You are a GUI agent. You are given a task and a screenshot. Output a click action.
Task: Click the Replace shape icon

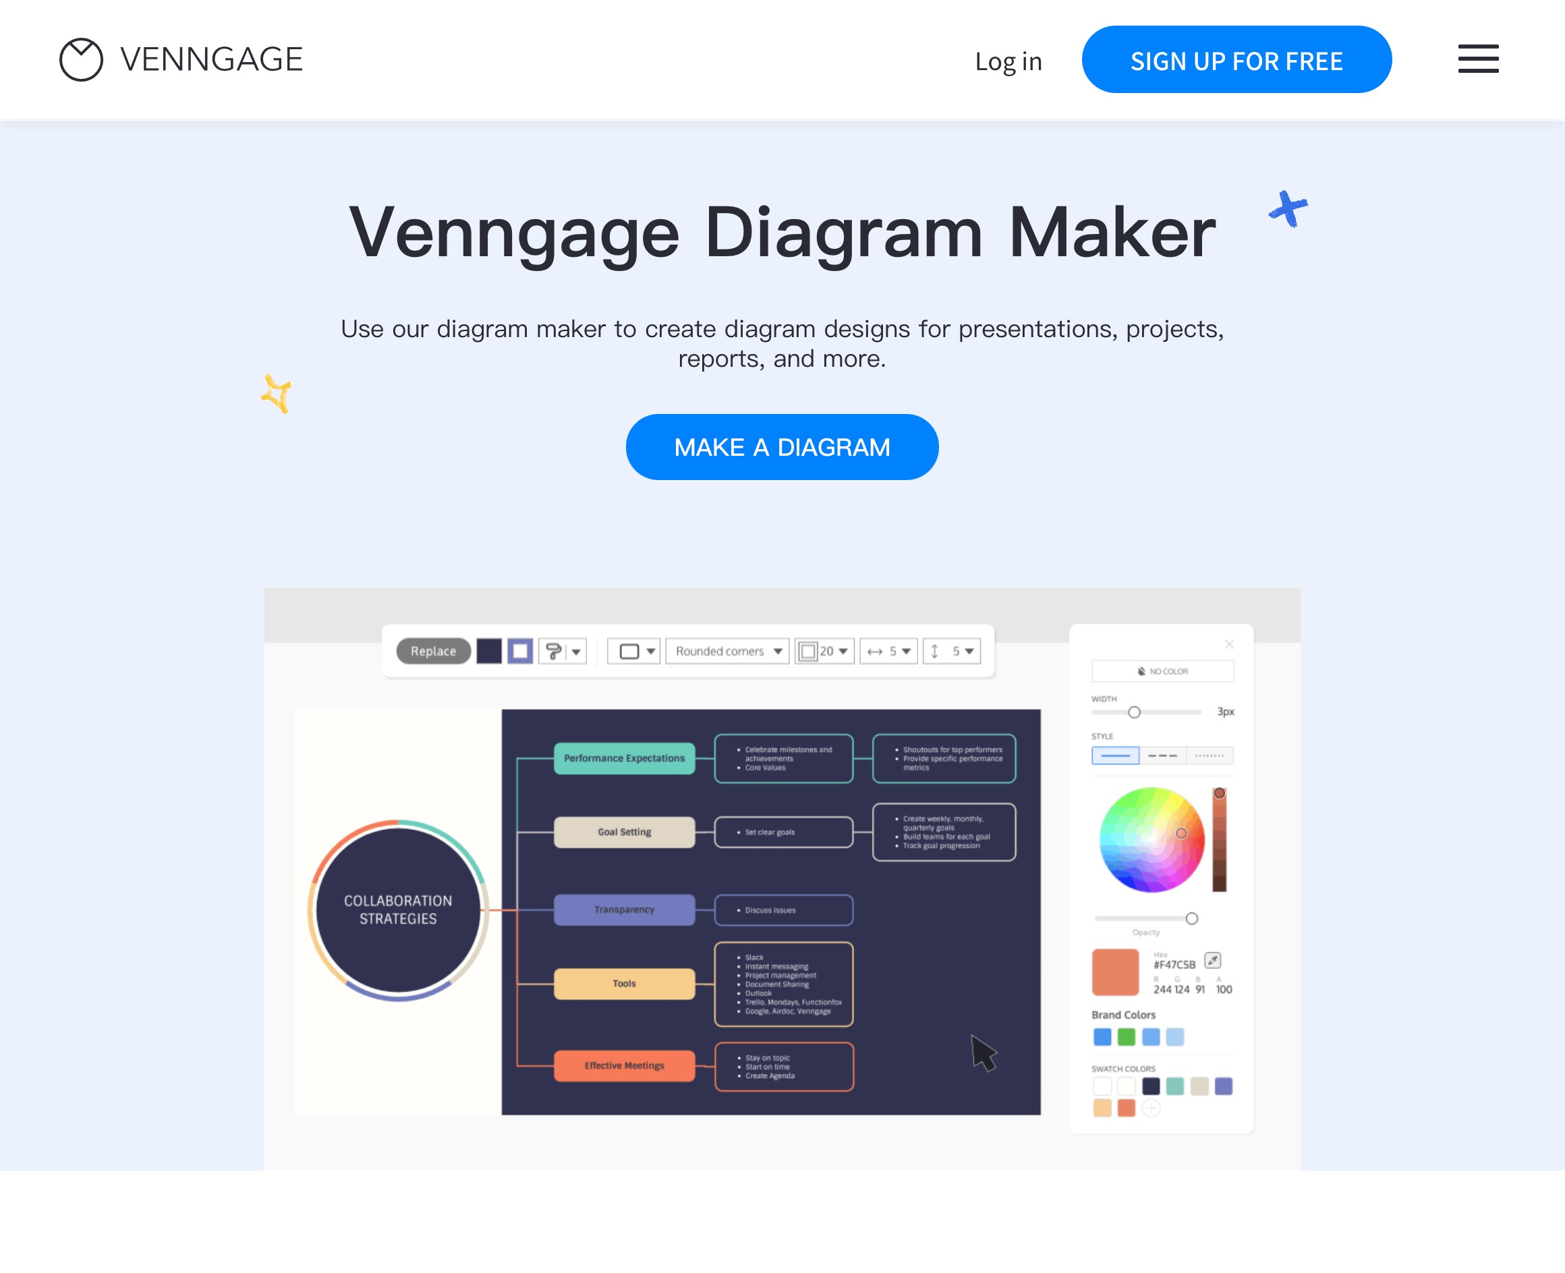pyautogui.click(x=432, y=649)
